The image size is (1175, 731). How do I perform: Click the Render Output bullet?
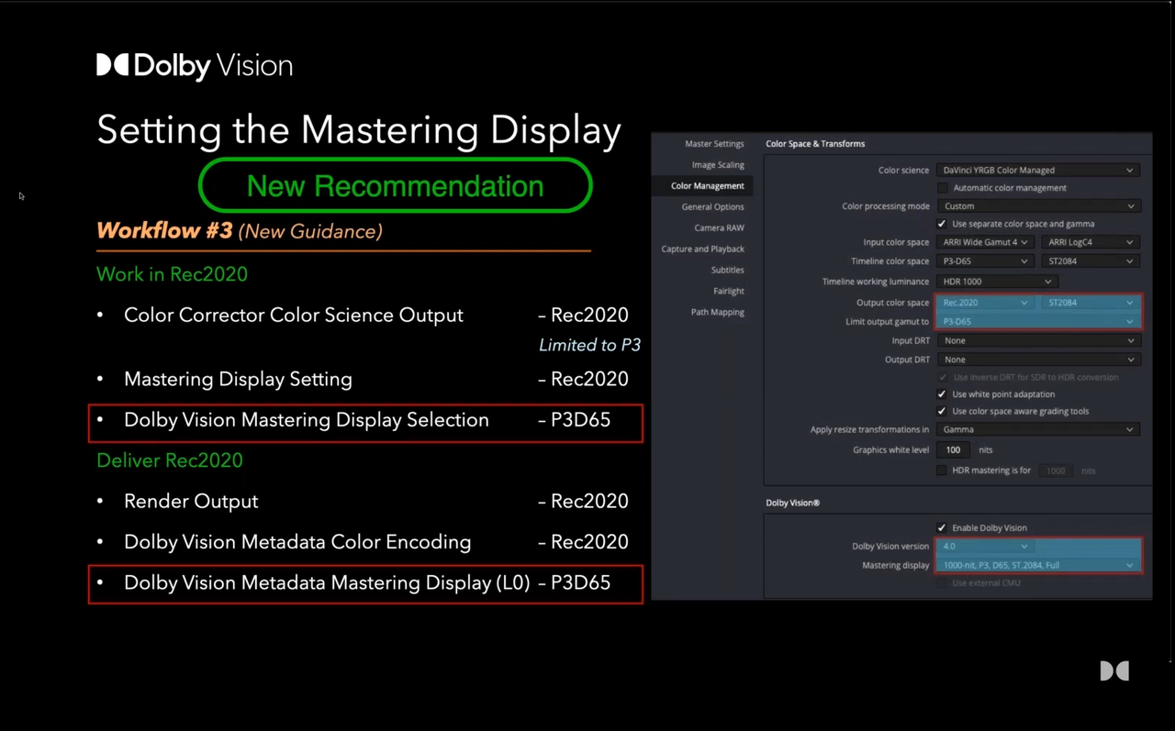[x=191, y=502]
